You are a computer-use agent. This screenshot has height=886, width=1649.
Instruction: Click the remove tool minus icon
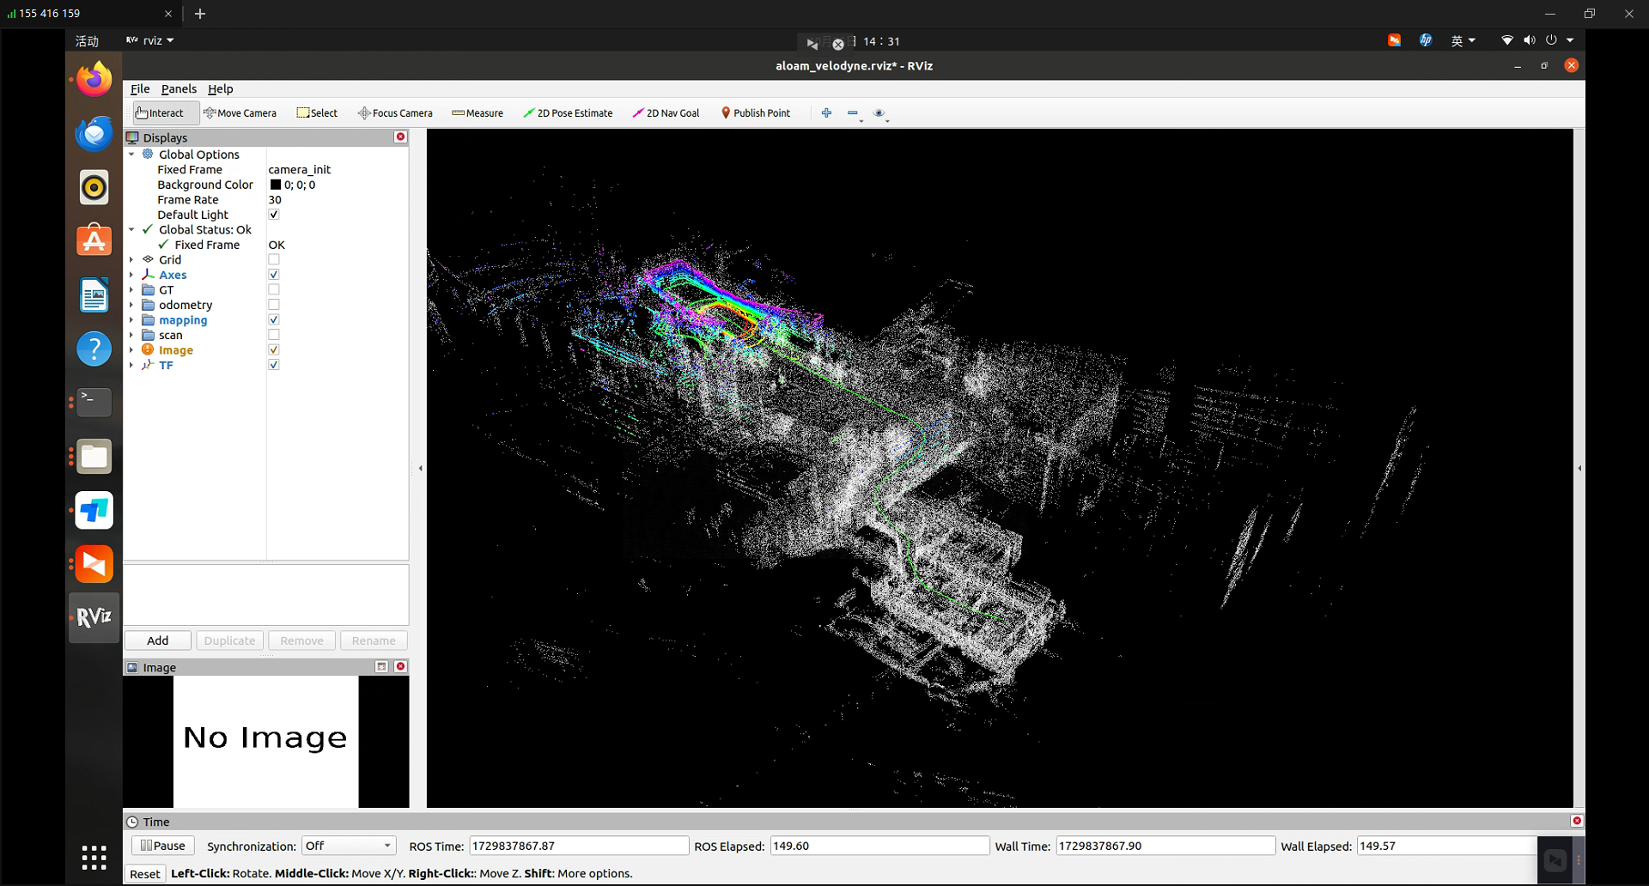tap(852, 113)
